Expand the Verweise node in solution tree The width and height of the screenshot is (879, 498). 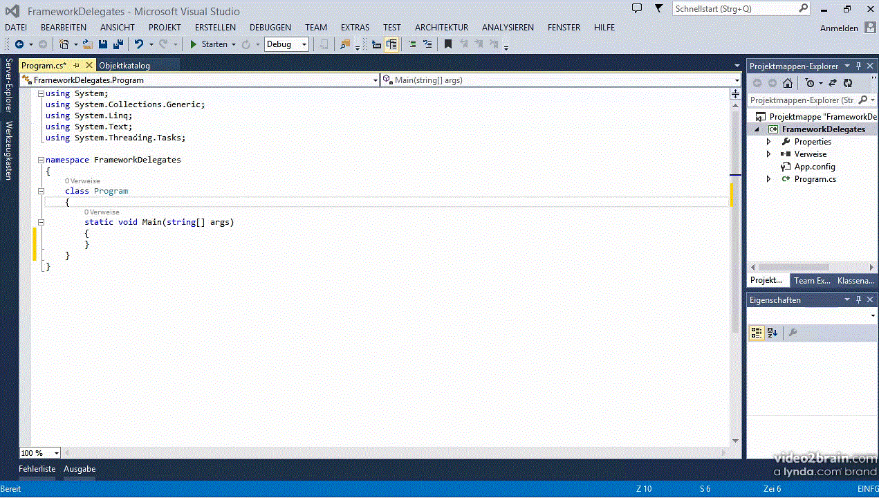coord(768,154)
